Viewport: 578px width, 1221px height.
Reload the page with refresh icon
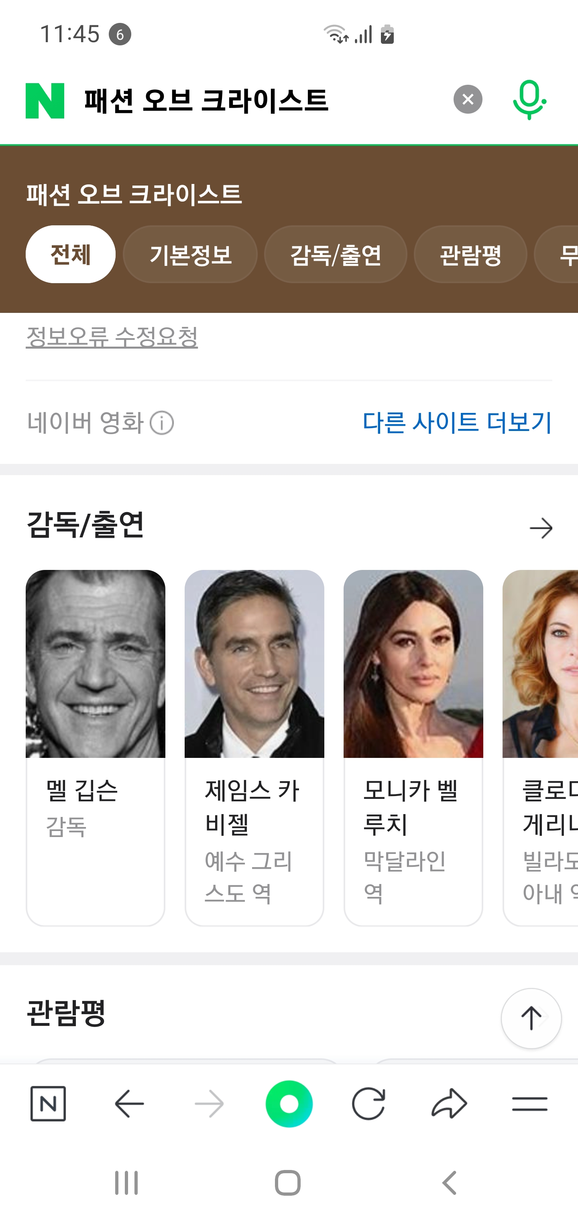click(x=368, y=1104)
